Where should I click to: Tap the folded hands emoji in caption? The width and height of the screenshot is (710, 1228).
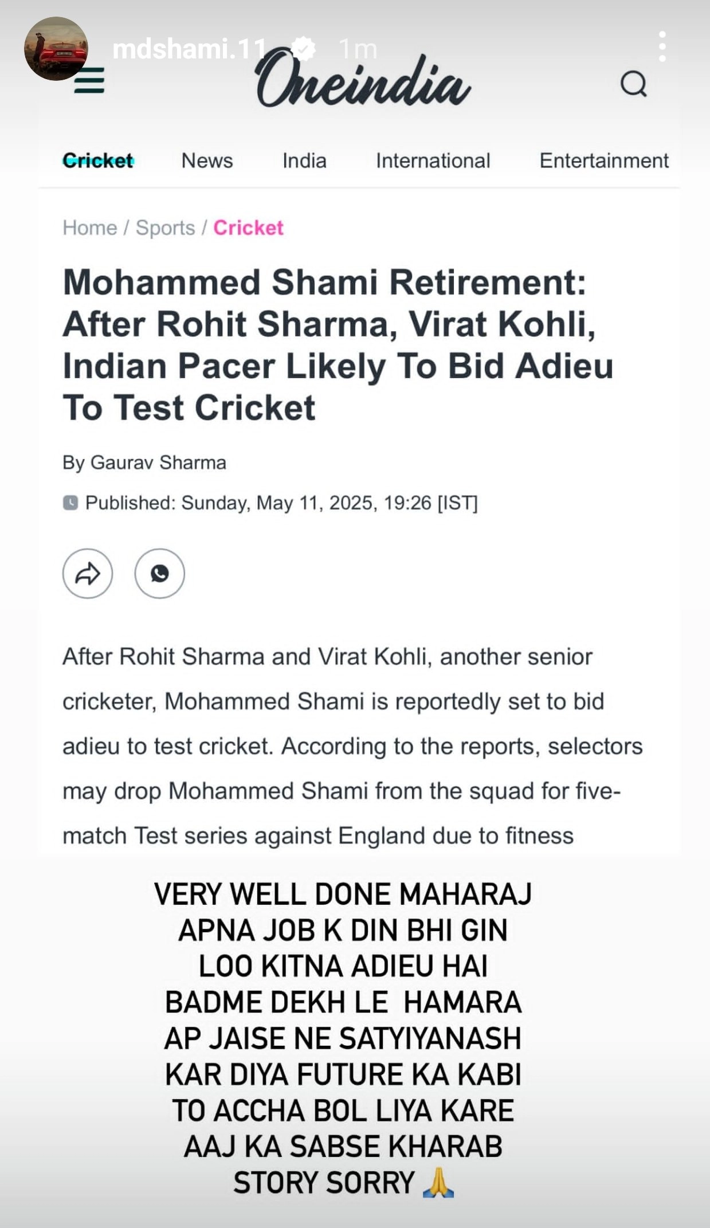coord(438,1183)
